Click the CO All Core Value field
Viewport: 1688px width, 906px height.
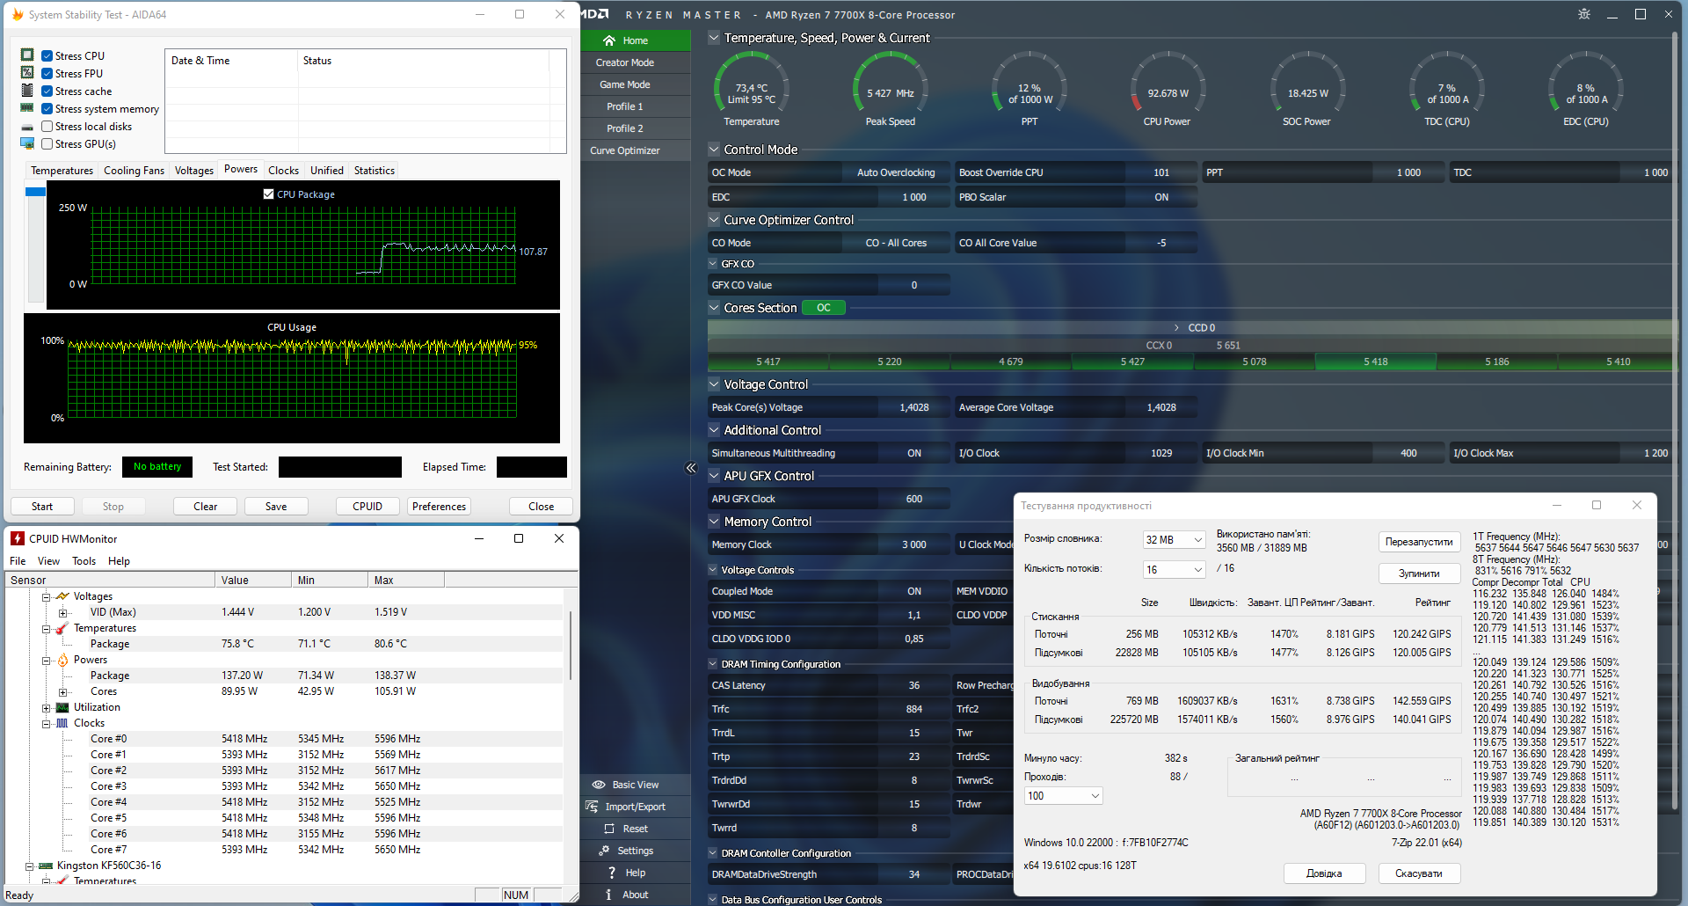click(1076, 243)
